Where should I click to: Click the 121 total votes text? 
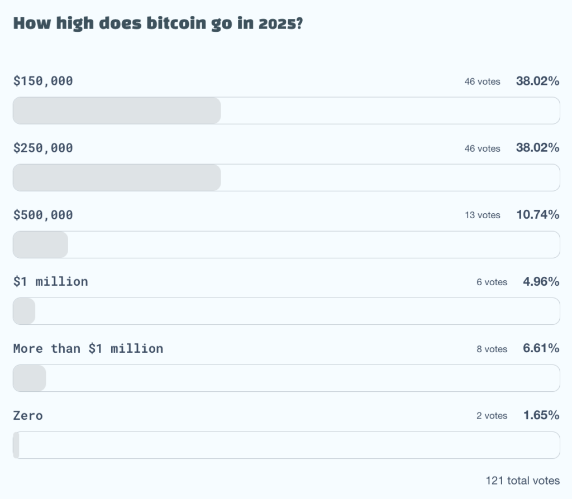522,480
